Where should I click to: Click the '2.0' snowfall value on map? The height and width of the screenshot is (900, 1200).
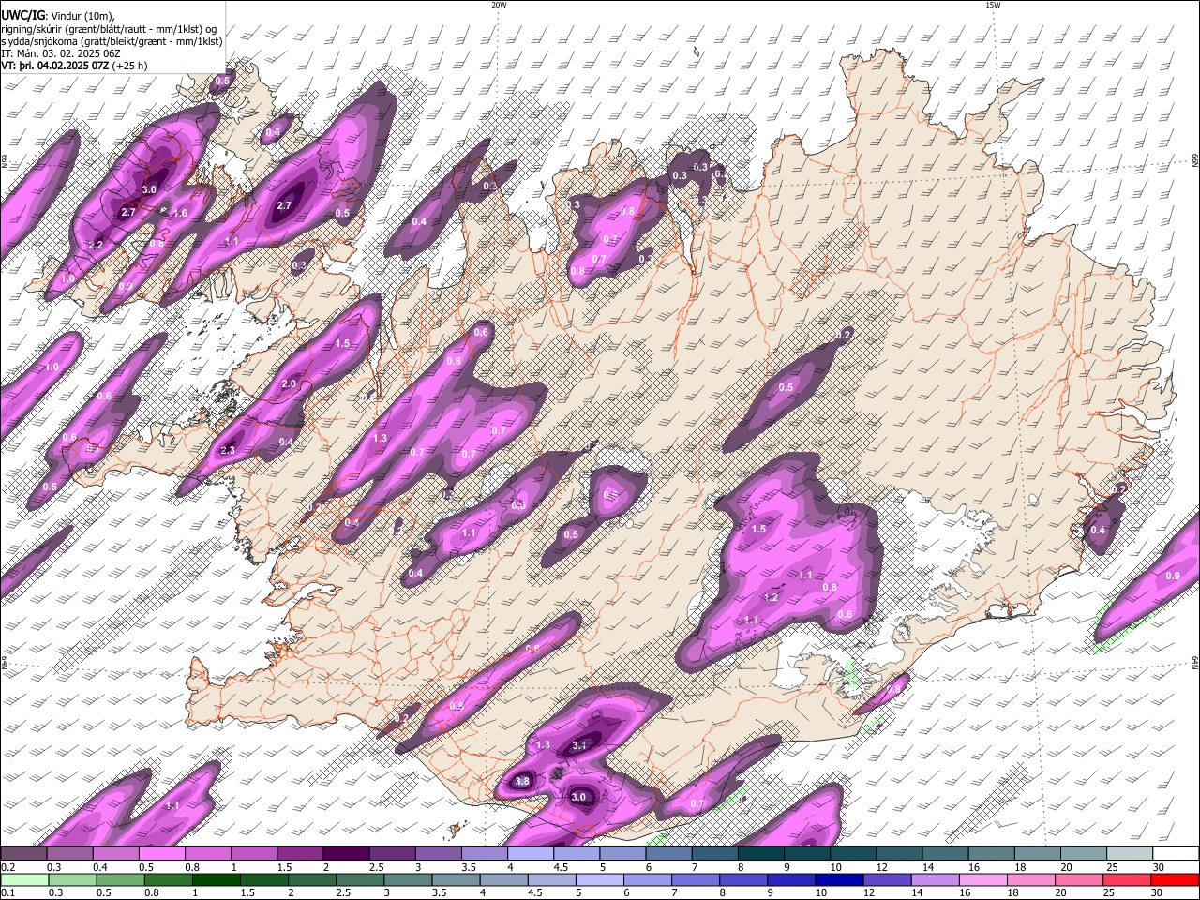tap(289, 383)
